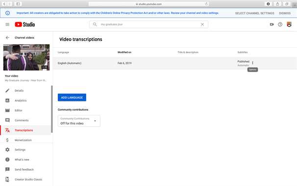Clear the search field with X
The height and width of the screenshot is (186, 297).
click(x=202, y=24)
